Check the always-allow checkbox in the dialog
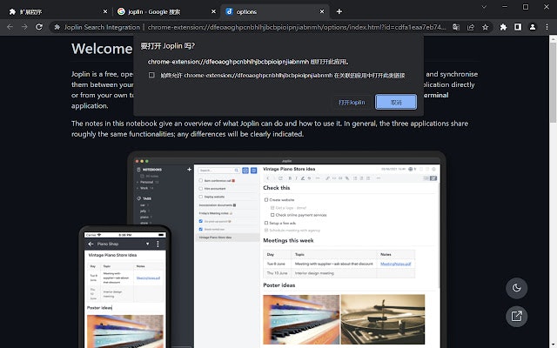This screenshot has height=348, width=557. coord(151,76)
